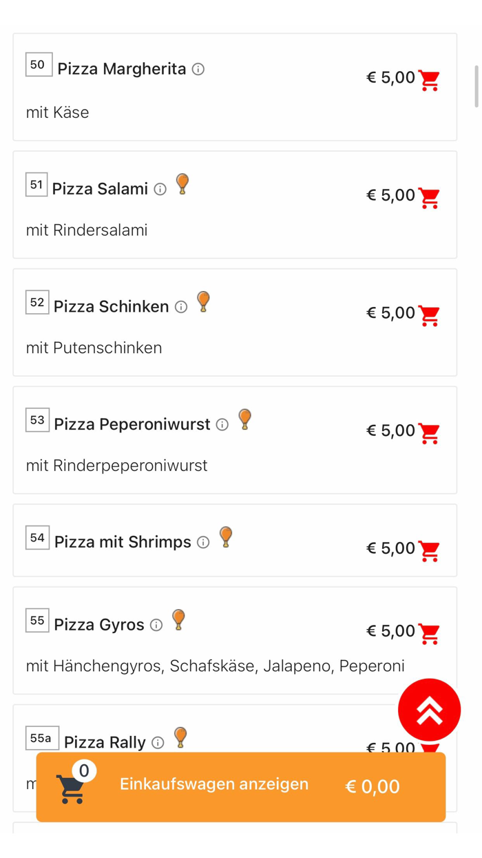This screenshot has height=858, width=482.
Task: Click the spicy chili icon next to Pizza Salami
Action: 182,183
